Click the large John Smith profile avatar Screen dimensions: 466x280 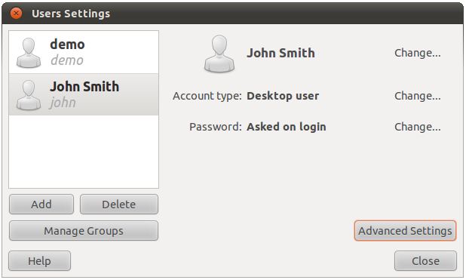219,54
